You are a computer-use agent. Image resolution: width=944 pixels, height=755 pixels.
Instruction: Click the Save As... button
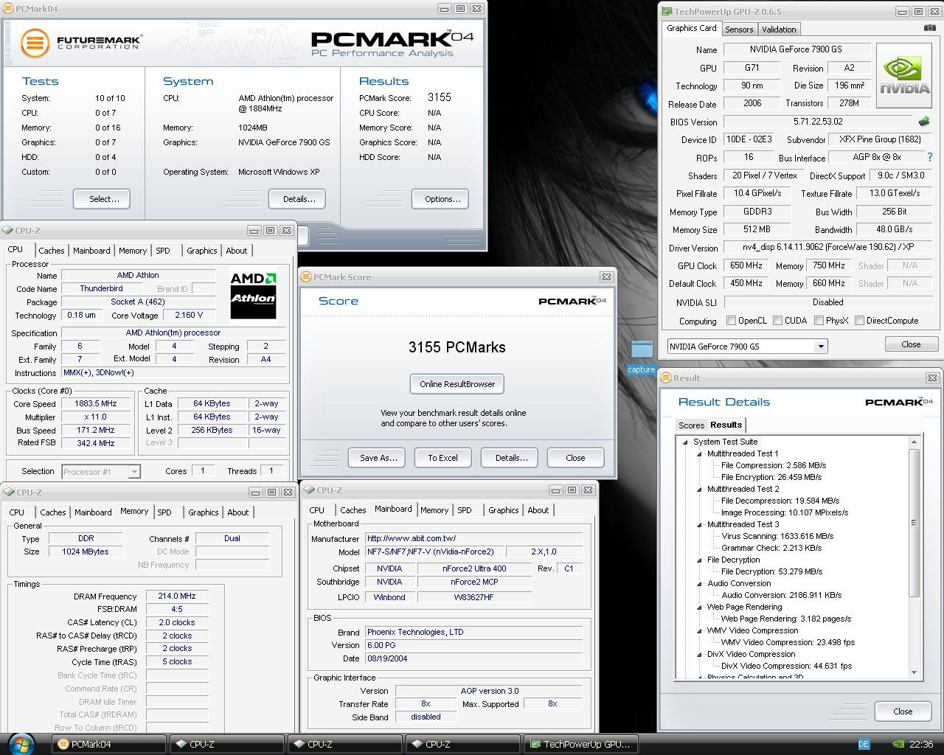377,458
